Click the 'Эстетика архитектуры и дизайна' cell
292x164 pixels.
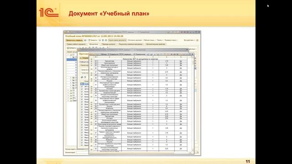click(x=109, y=68)
